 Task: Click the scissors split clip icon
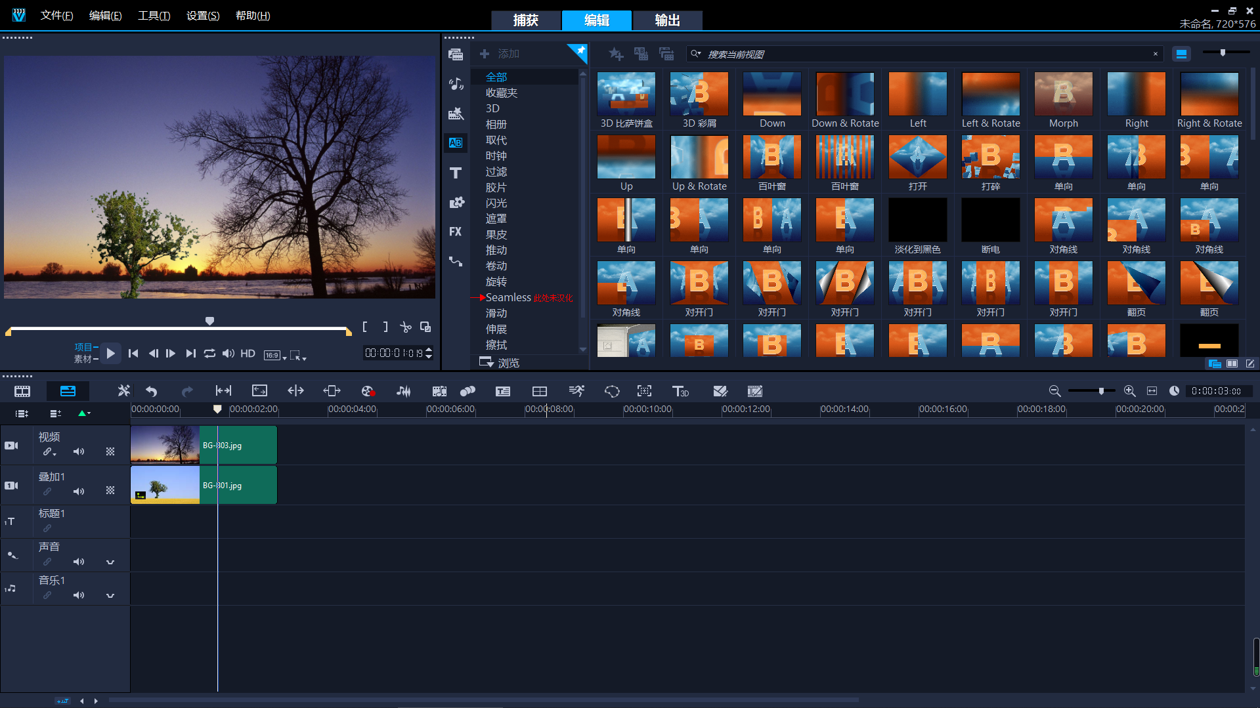(x=406, y=327)
